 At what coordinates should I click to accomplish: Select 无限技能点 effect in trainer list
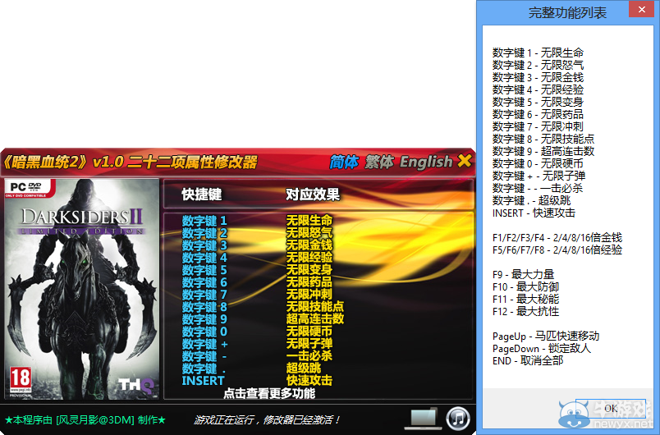(x=315, y=306)
